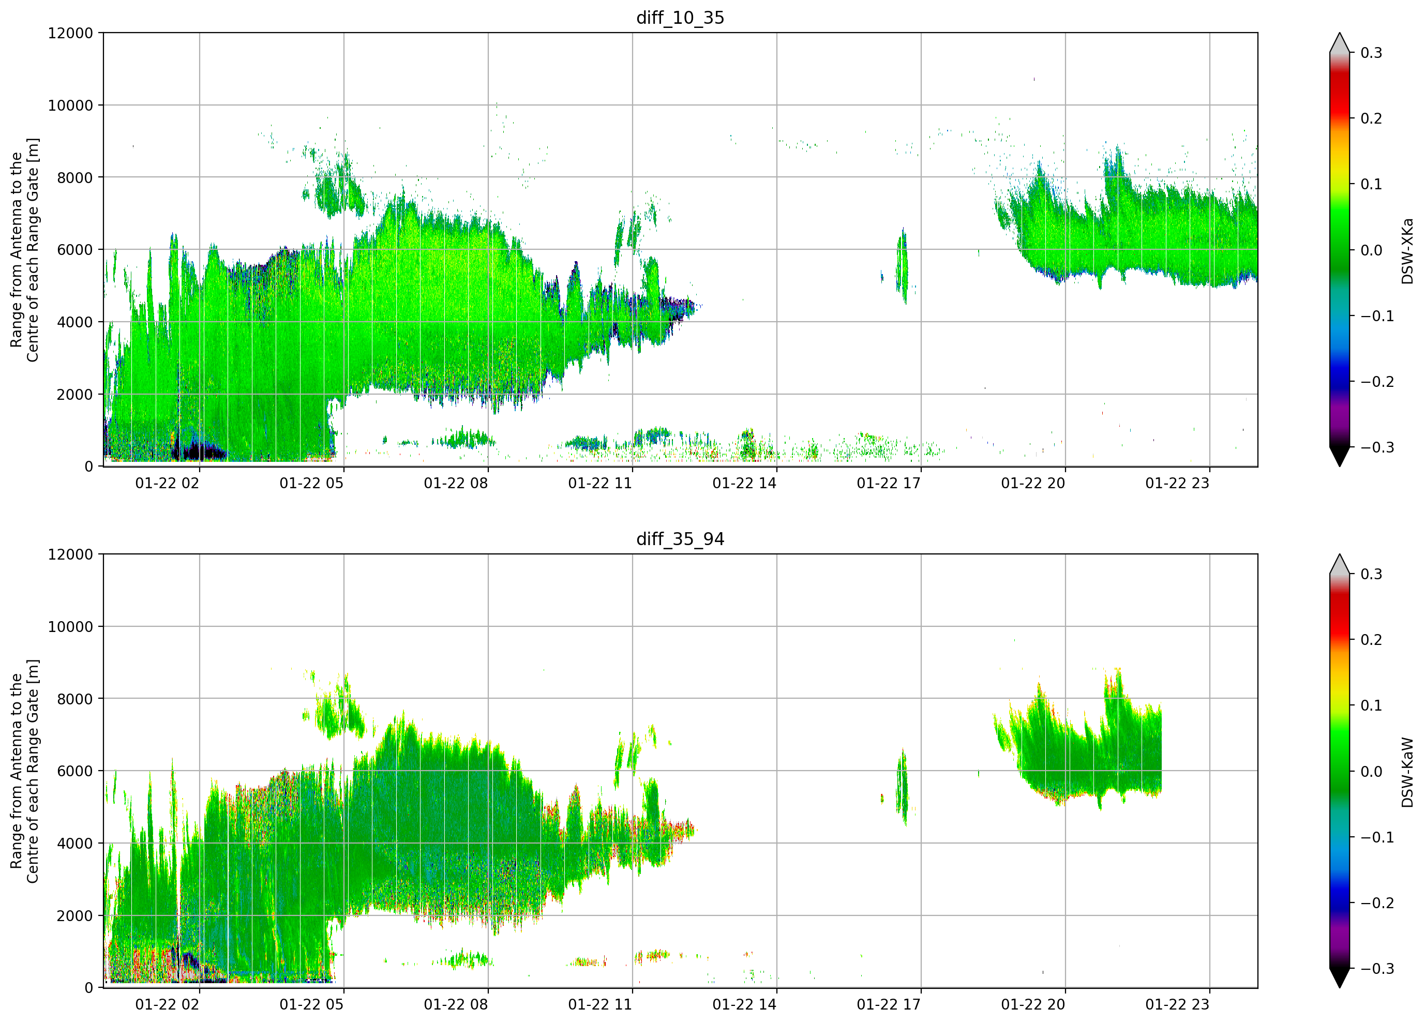Image resolution: width=1425 pixels, height=1023 pixels.
Task: Click the 01-22 05 label under bottom plot
Action: 312,1005
